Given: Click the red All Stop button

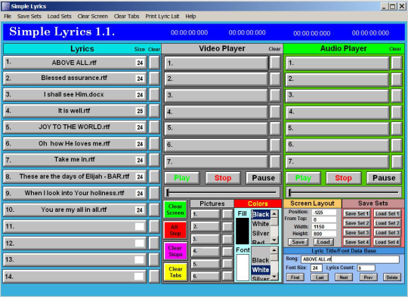Looking at the screenshot, I should click(x=175, y=230).
